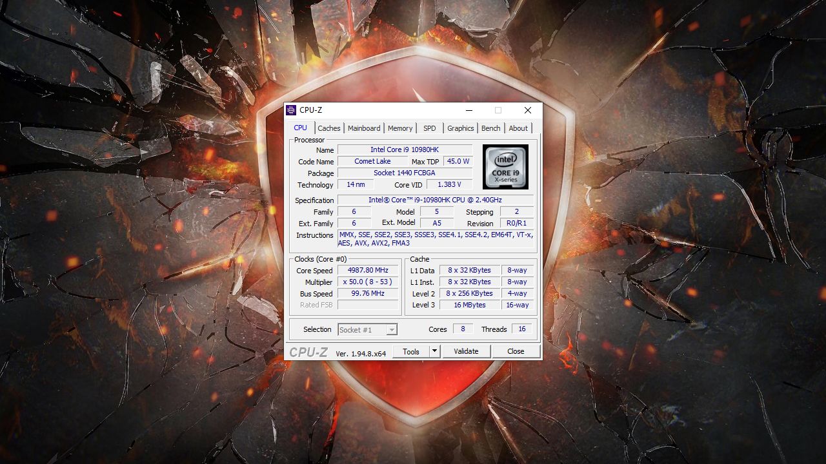Click the Level 2 4-way associativity value

518,293
